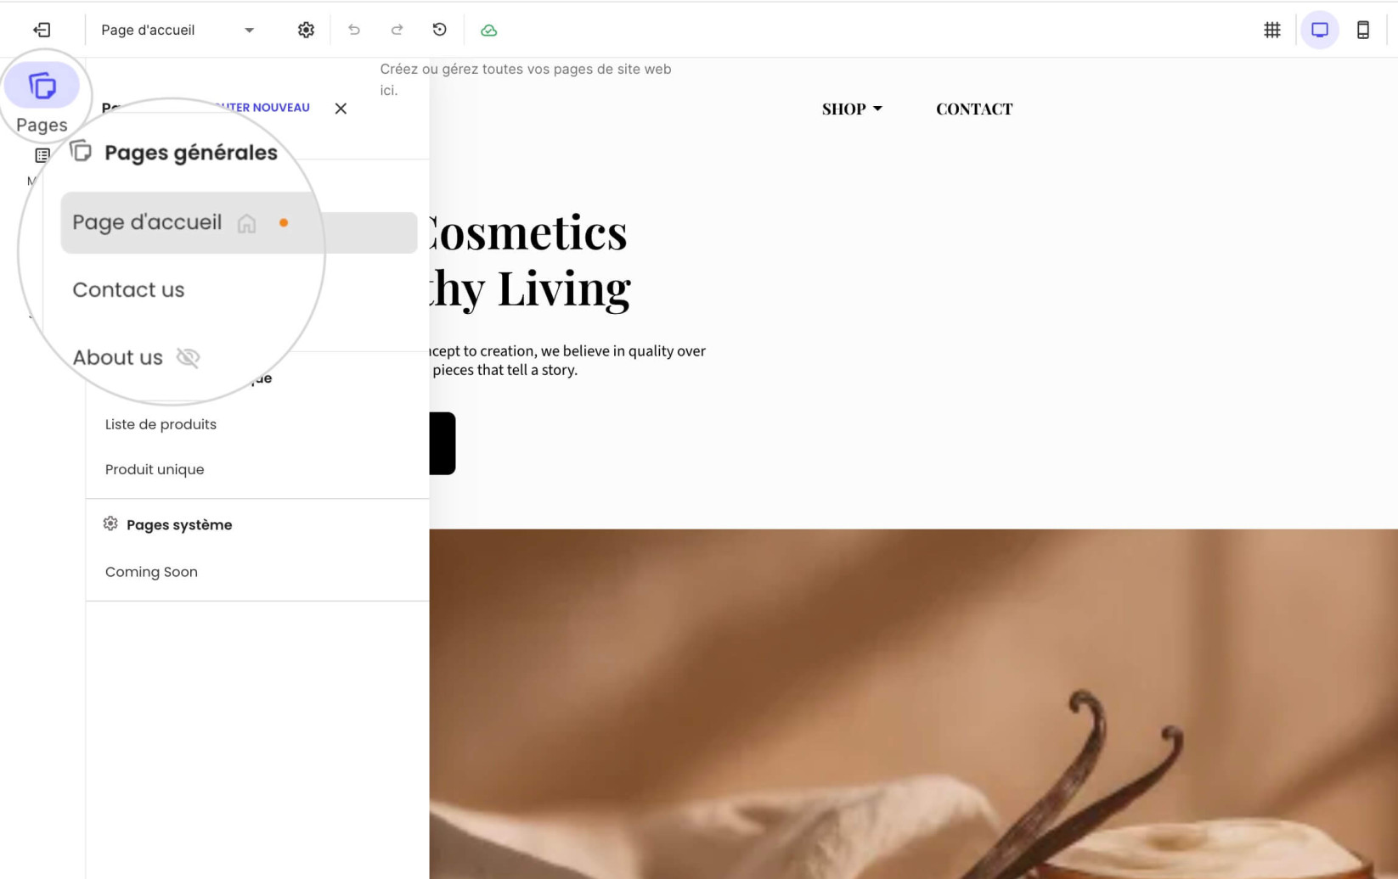
Task: Select the vanilla hero image
Action: [913, 703]
